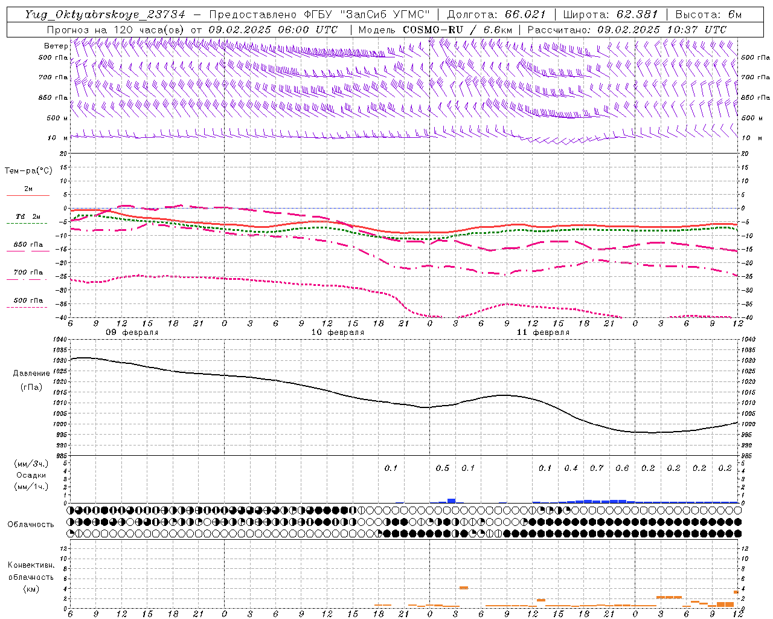Click the 0.4 three-hour precipitation value

[571, 468]
